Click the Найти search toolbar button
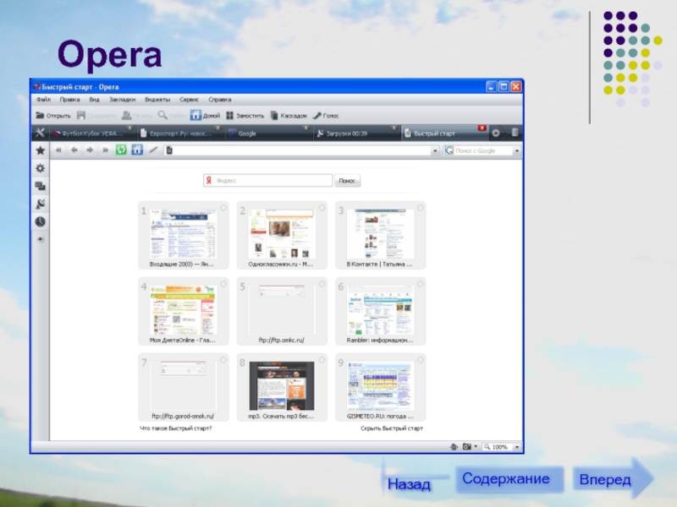The height and width of the screenshot is (507, 677). coord(172,115)
